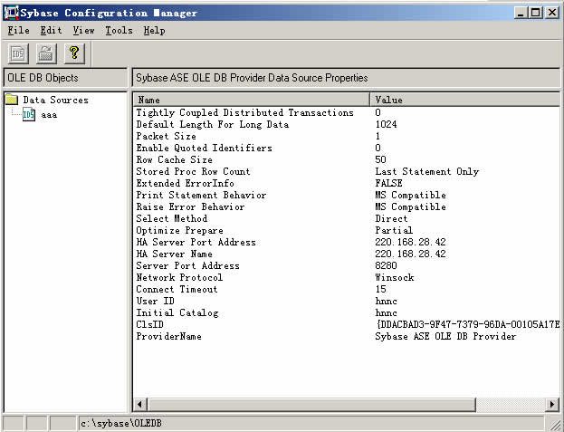The width and height of the screenshot is (564, 432).
Task: Click the horizontal scrollbar thumb
Action: (x=311, y=405)
